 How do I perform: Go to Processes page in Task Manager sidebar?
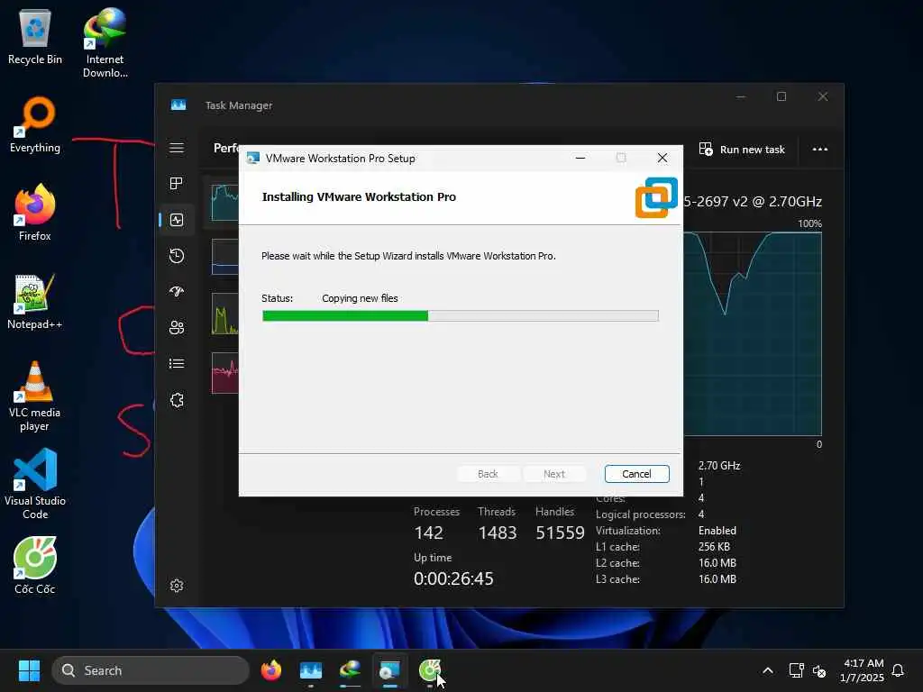(177, 184)
